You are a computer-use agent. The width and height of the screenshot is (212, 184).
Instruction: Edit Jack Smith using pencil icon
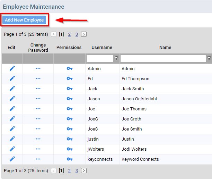pos(12,89)
